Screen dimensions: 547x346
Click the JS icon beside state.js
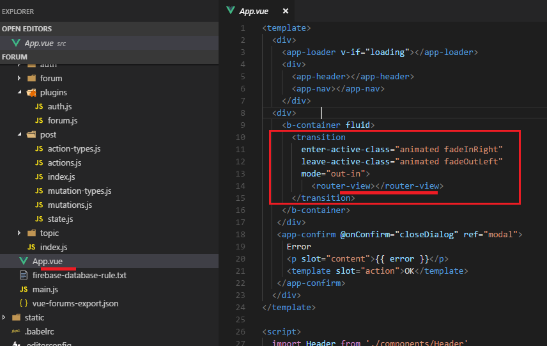pyautogui.click(x=39, y=219)
